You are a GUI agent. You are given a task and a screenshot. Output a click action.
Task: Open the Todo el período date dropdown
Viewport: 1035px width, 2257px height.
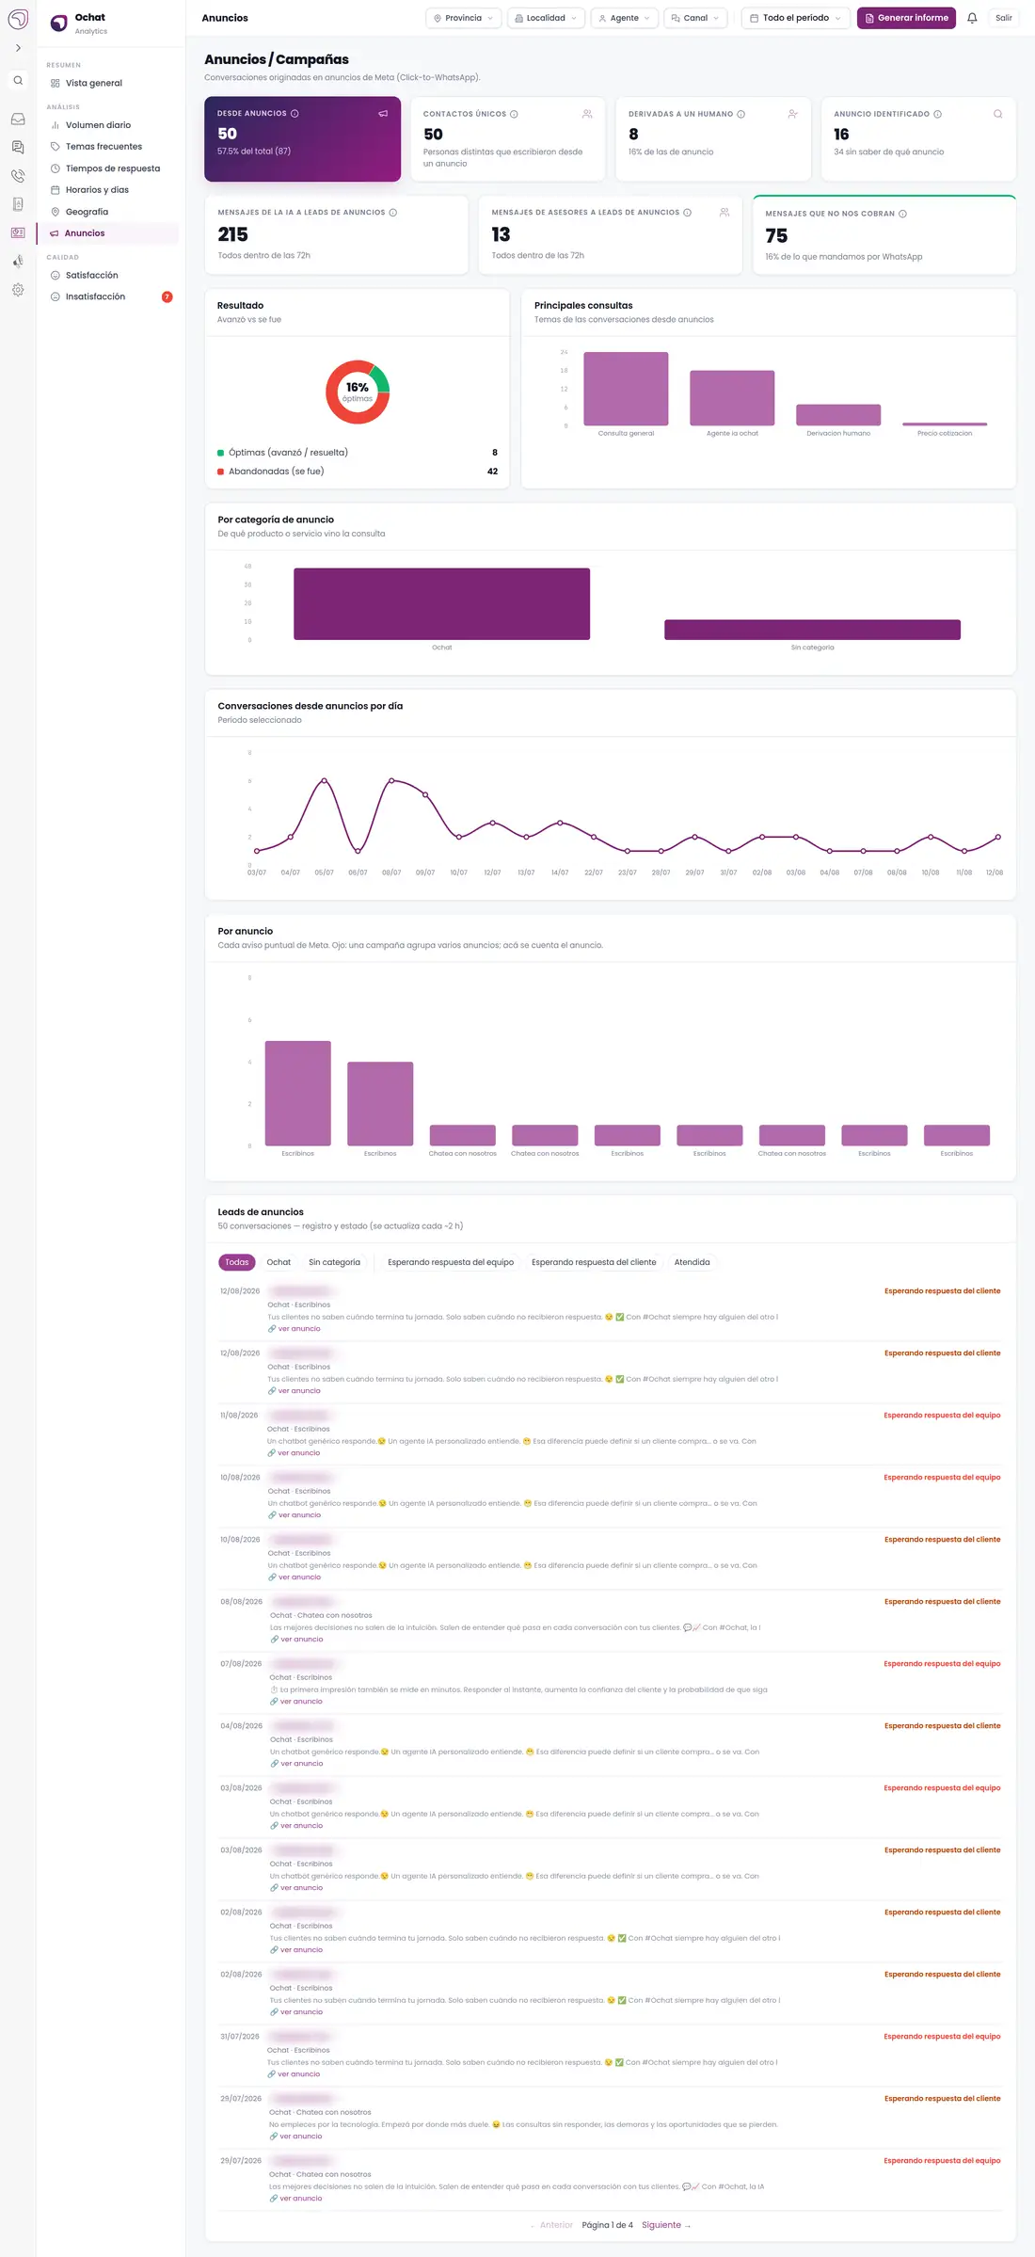[x=795, y=18]
